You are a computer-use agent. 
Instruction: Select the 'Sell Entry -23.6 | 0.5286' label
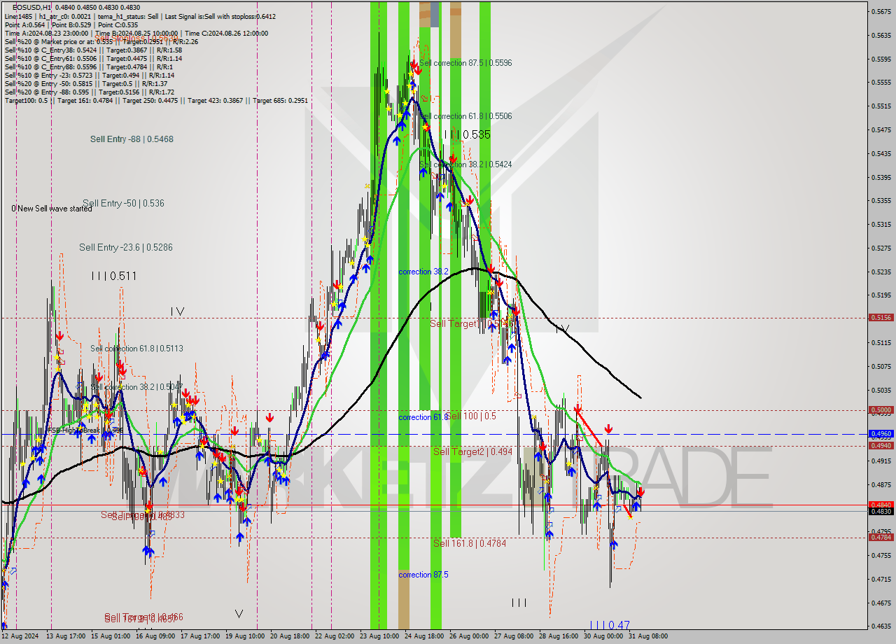126,247
